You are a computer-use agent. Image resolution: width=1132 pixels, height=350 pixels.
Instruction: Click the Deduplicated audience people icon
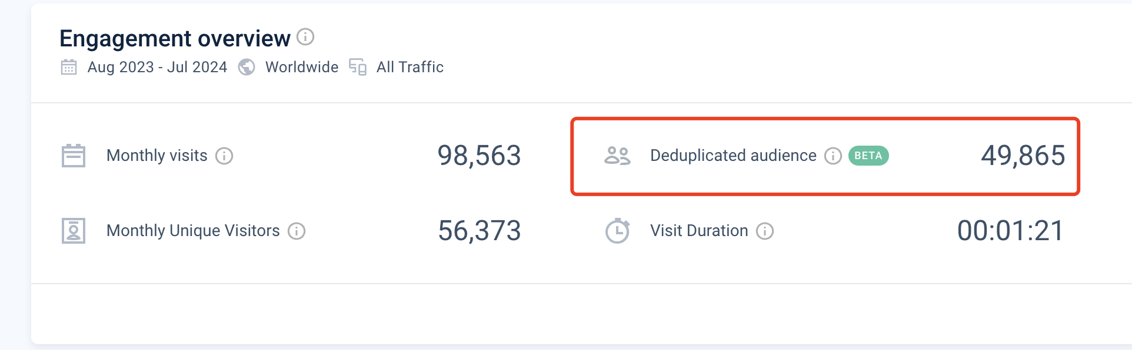(617, 156)
